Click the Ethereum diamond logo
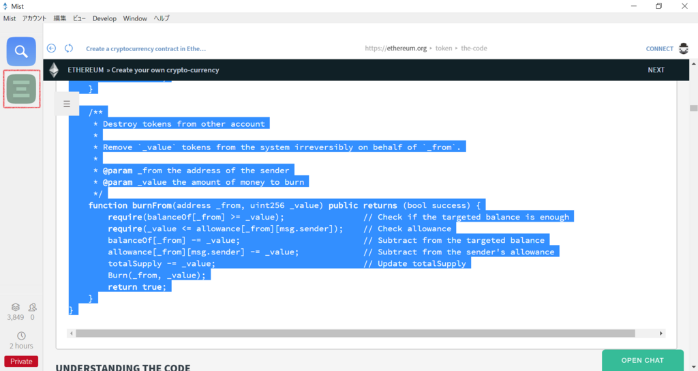This screenshot has height=371, width=698. click(x=54, y=70)
